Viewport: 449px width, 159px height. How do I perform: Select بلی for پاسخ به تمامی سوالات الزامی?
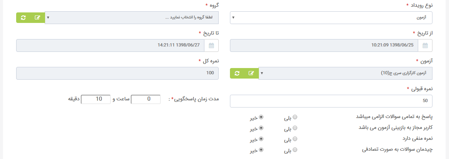click(x=295, y=117)
